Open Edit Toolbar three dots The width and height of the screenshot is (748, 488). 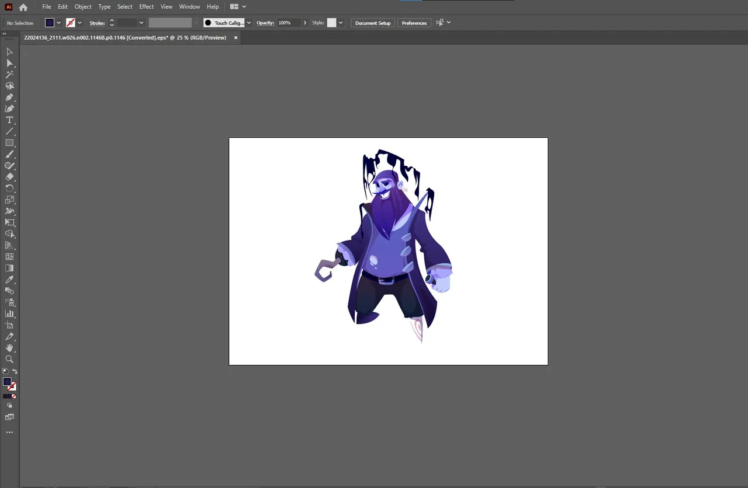coord(9,433)
